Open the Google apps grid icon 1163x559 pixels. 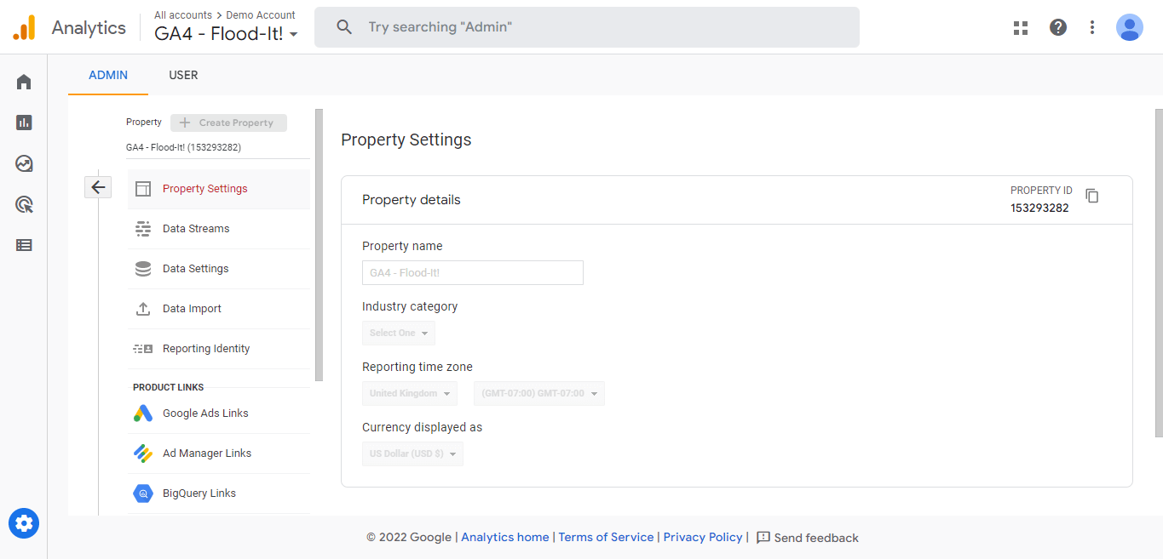click(x=1021, y=27)
